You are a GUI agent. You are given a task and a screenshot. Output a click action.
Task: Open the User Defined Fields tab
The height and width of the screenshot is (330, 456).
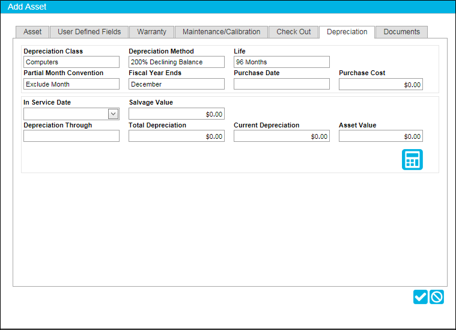click(x=89, y=32)
